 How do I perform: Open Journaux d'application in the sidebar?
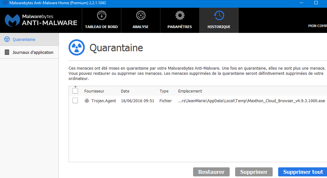(29, 52)
